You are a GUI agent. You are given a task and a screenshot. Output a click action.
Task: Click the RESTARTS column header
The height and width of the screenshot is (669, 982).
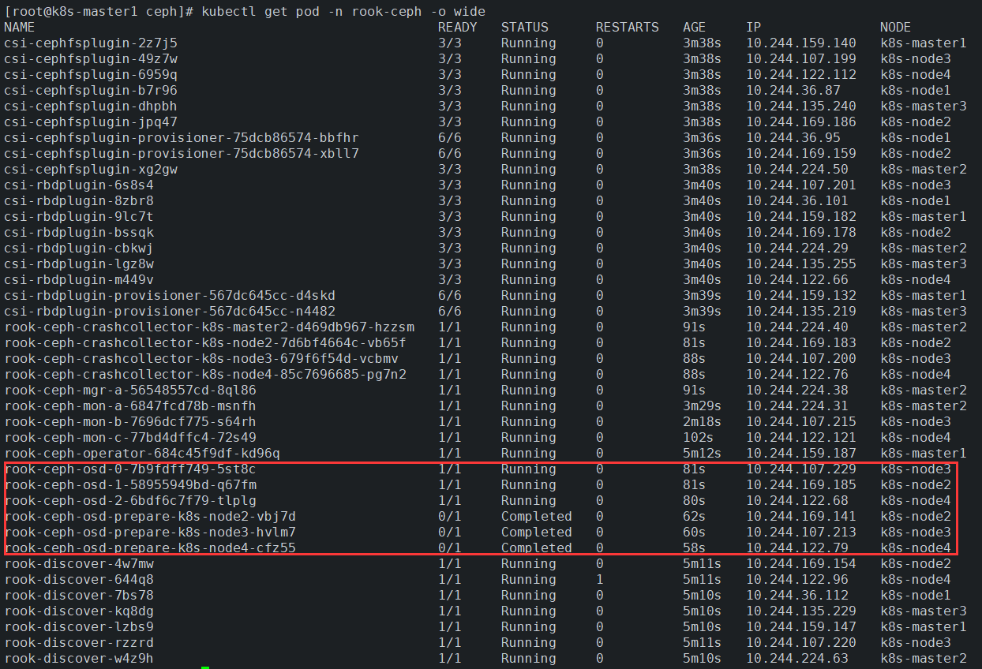point(628,27)
